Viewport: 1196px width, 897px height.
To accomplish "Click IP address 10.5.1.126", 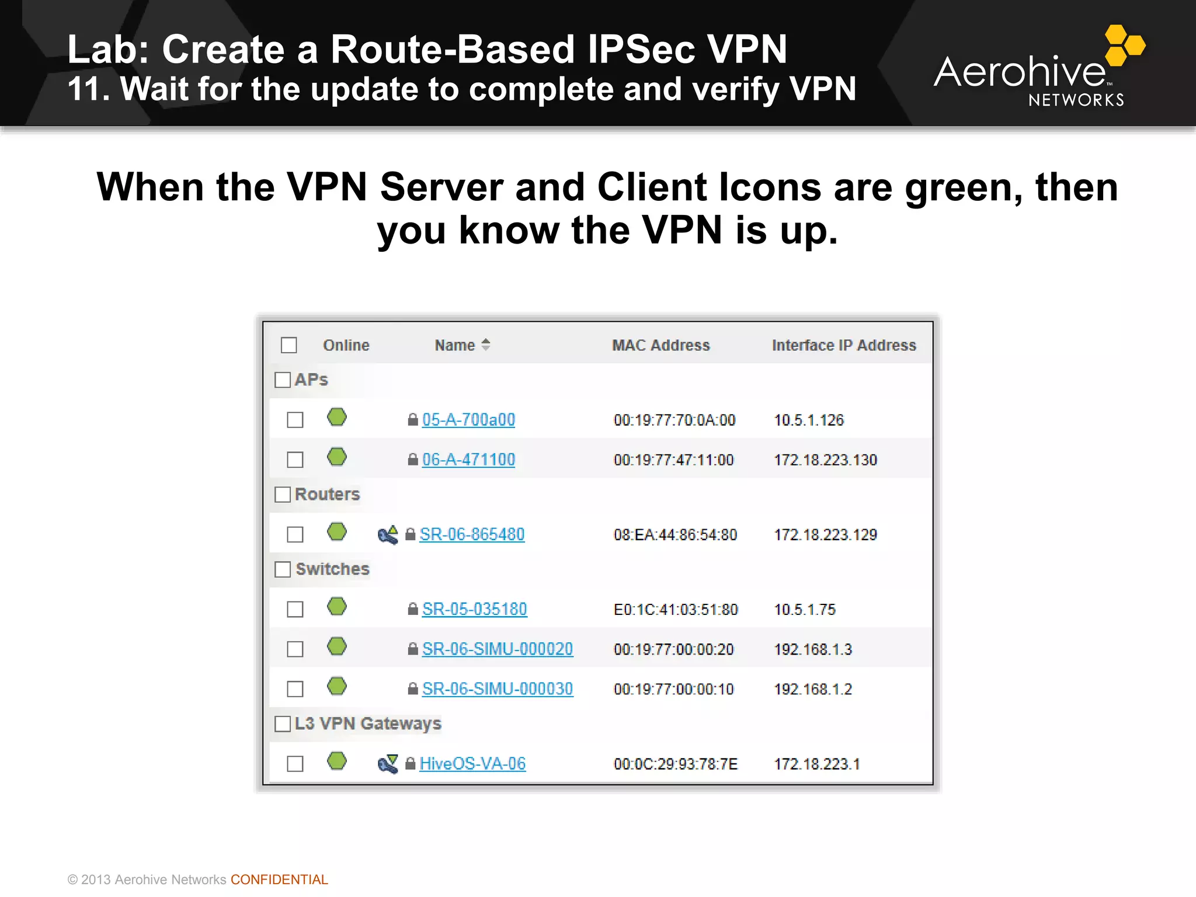I will (x=809, y=420).
